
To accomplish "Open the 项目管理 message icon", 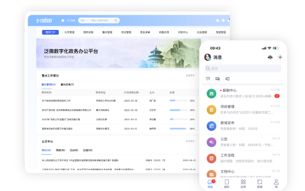I will tap(211, 110).
